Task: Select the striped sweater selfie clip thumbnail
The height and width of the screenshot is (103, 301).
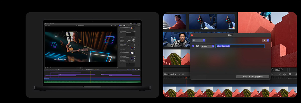Action: tap(180, 39)
